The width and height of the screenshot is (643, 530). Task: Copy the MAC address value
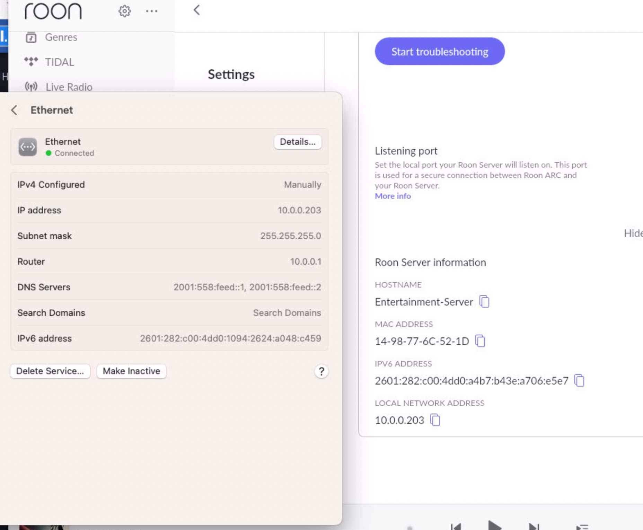pos(480,341)
